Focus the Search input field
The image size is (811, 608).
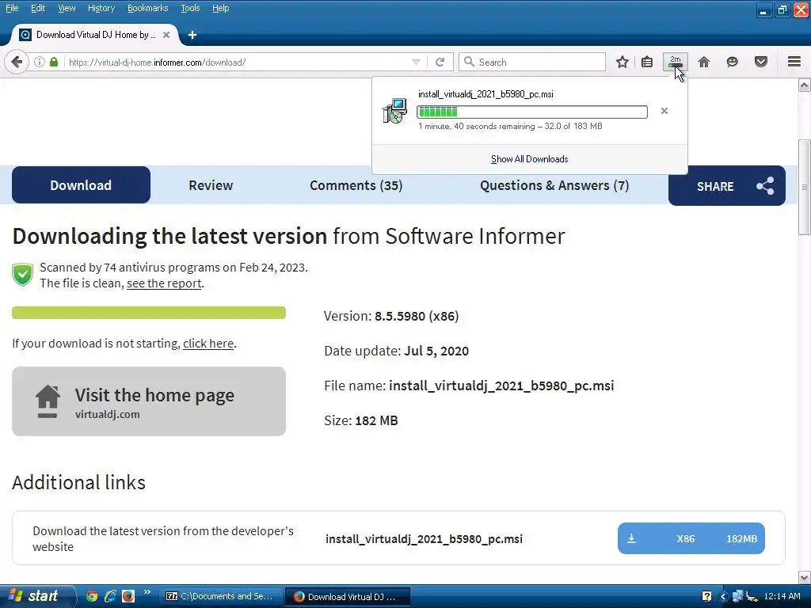(x=531, y=62)
